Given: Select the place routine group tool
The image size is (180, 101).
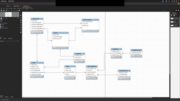Looking at the screenshot, I should point(21,33).
